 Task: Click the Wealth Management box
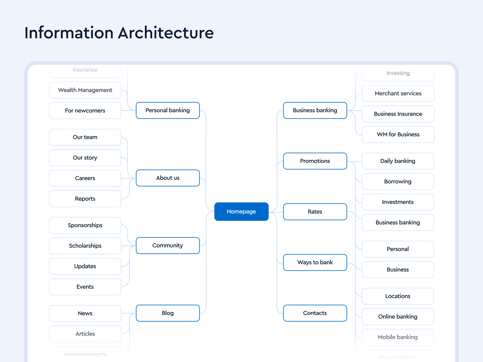pos(85,90)
